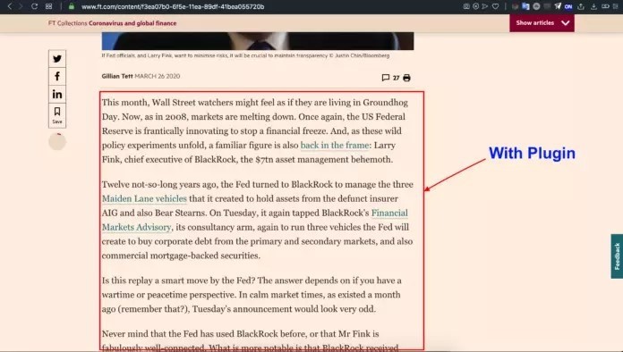This screenshot has height=352, width=623.
Task: Open the Feedback side tab
Action: coord(617,256)
